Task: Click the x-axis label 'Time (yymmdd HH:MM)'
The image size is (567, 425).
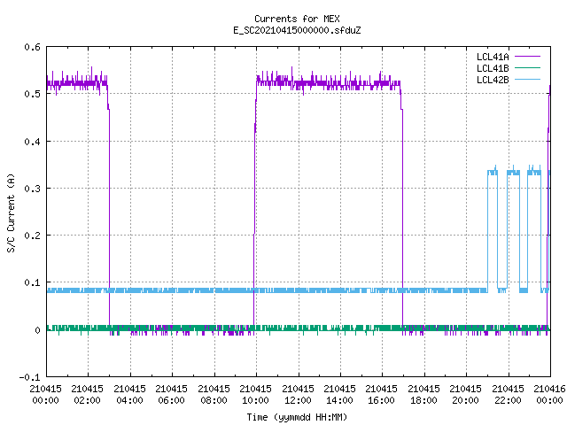Action: [x=297, y=417]
